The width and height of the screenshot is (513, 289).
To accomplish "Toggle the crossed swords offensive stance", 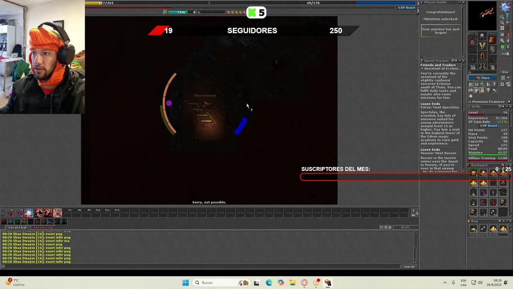I will 502,35.
